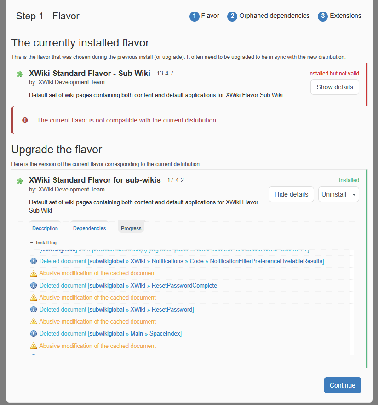Image resolution: width=378 pixels, height=405 pixels.
Task: Click the Orphaned dependencies step label
Action: tap(274, 16)
